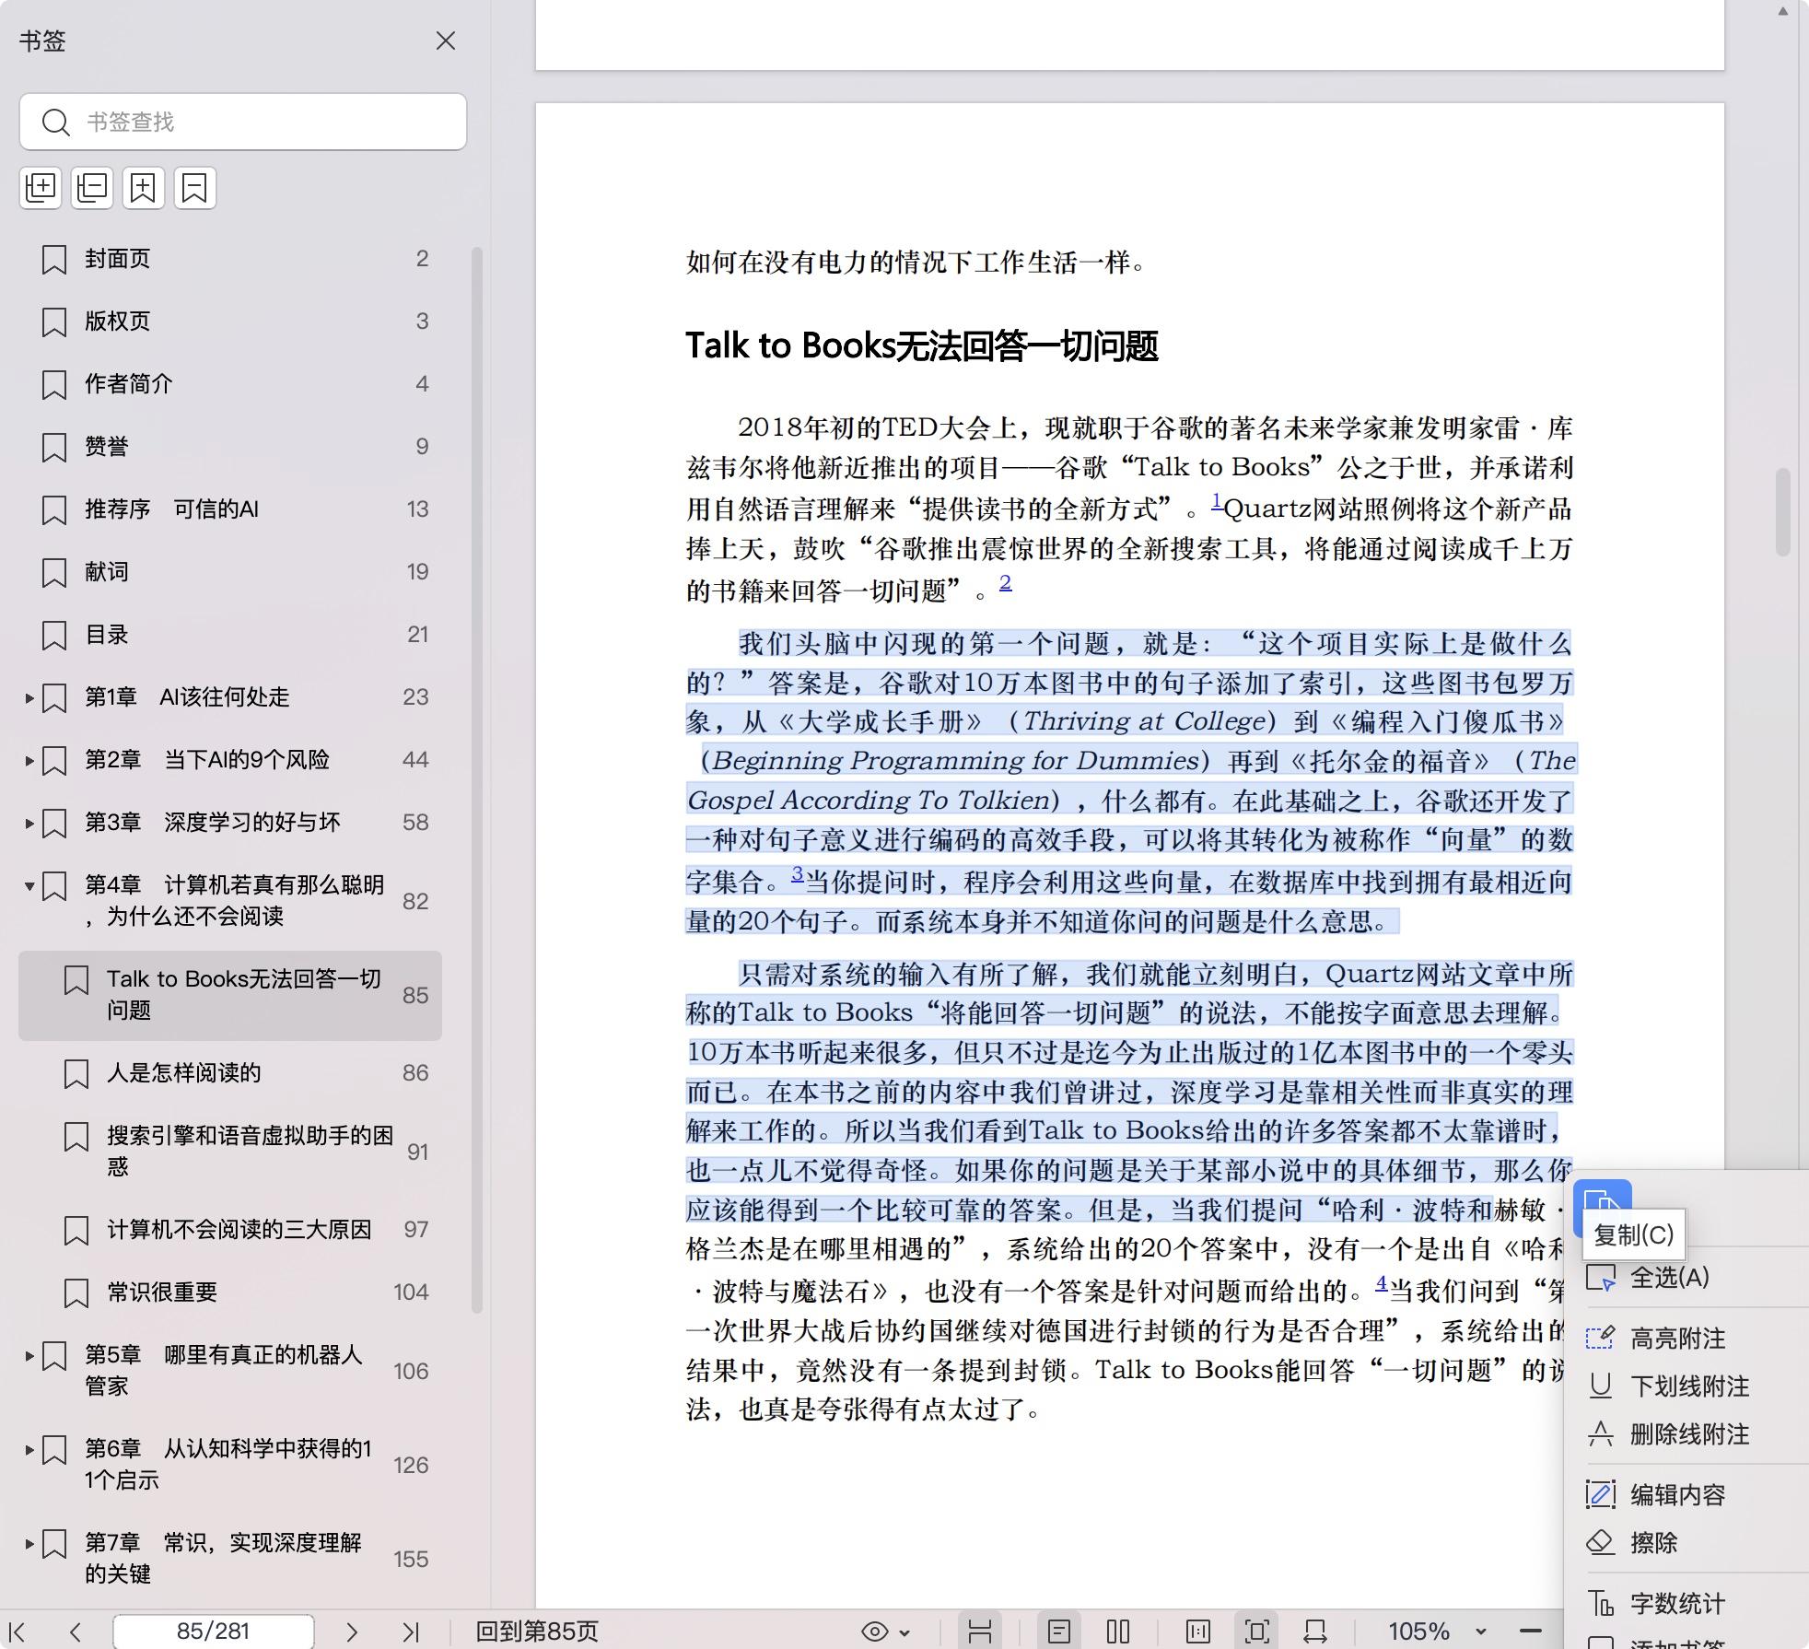Click the collapse all bookmarks icon
Screen dimensions: 1809x1649
[x=92, y=188]
